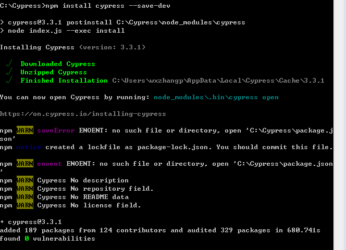Click the green Finished Installation text
This screenshot has width=346, height=250.
coord(64,81)
